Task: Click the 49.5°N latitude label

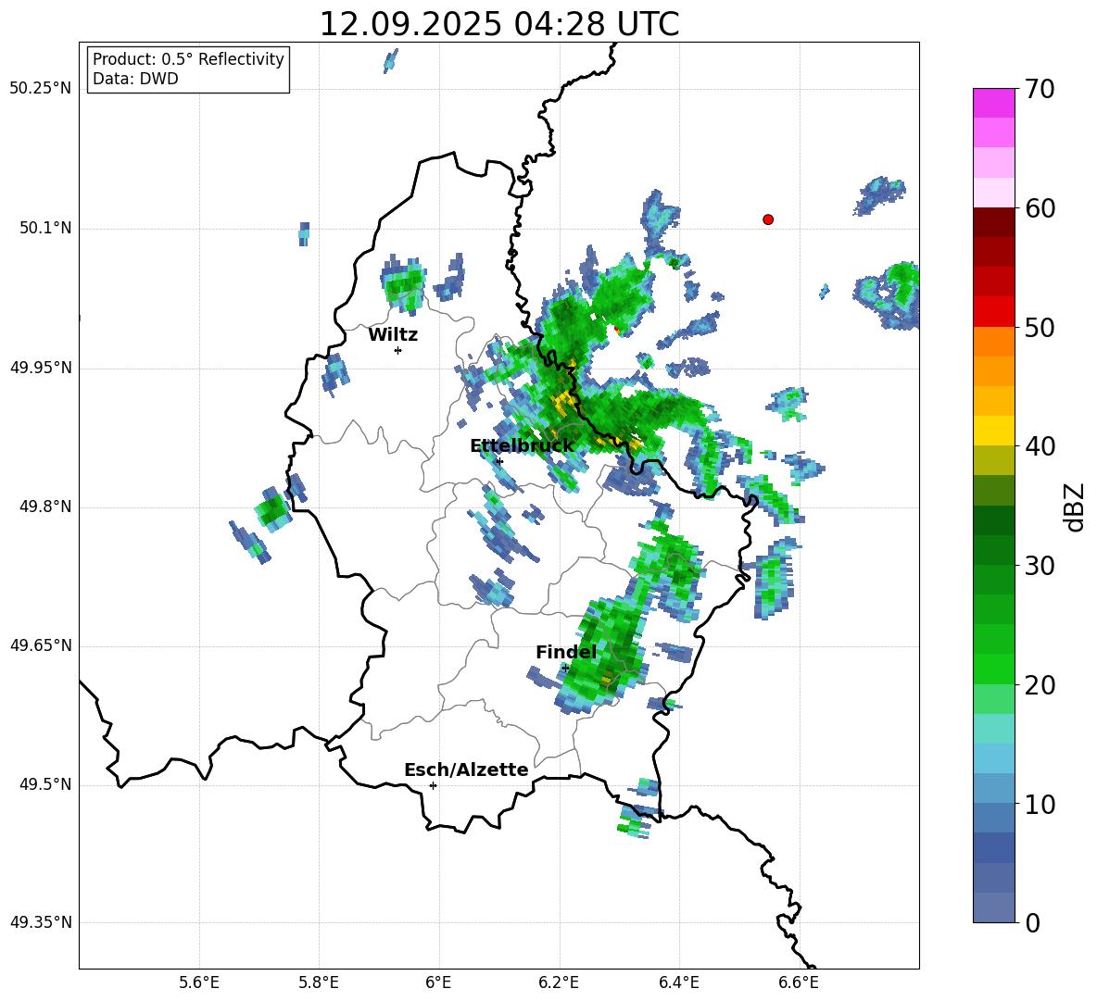Action: tap(44, 784)
